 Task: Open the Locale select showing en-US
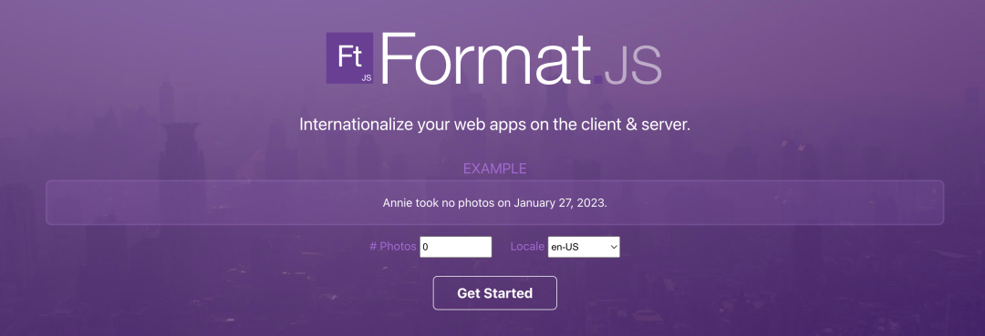click(x=584, y=247)
